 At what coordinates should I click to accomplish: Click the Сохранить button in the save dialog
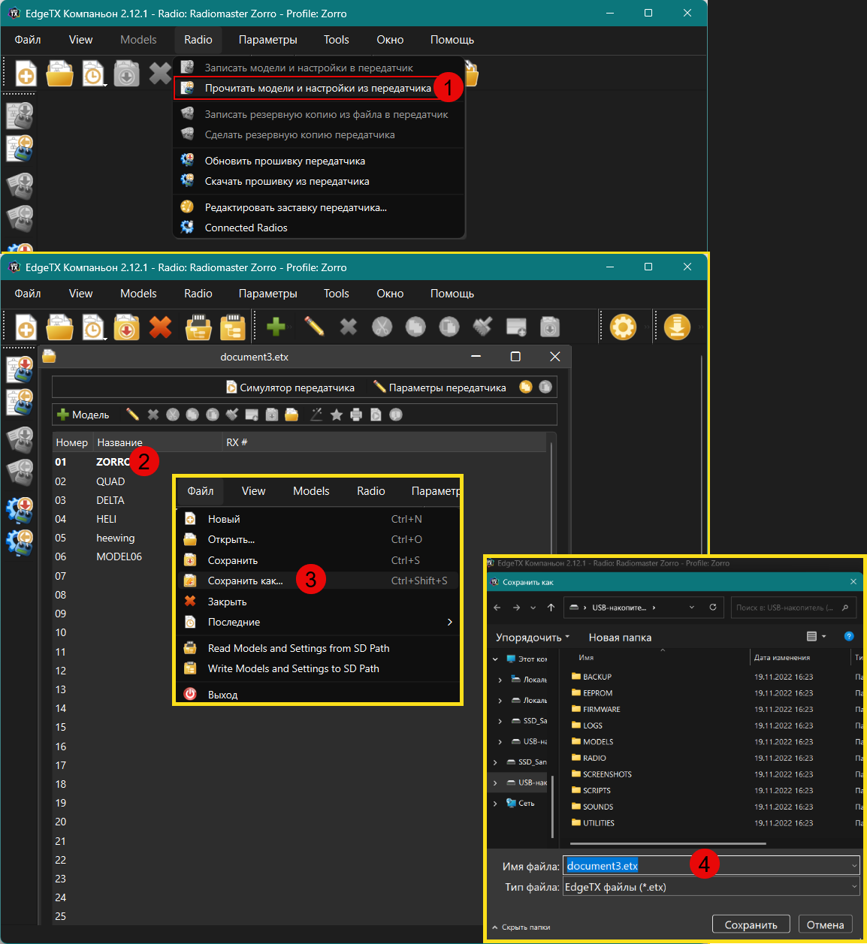(751, 925)
